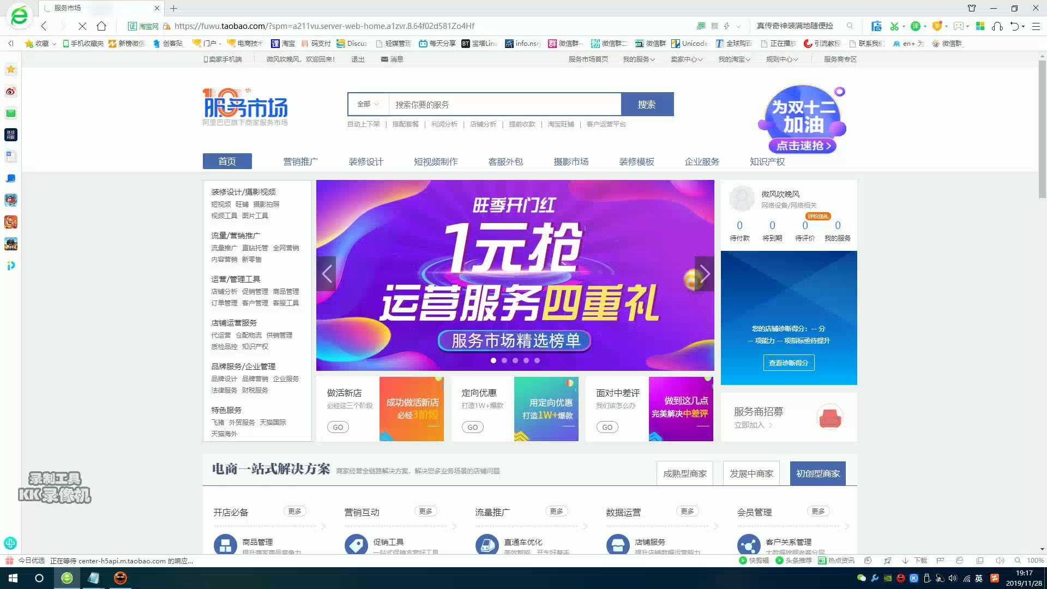Select 装修设计 navigation tab
1047x589 pixels.
tap(366, 161)
